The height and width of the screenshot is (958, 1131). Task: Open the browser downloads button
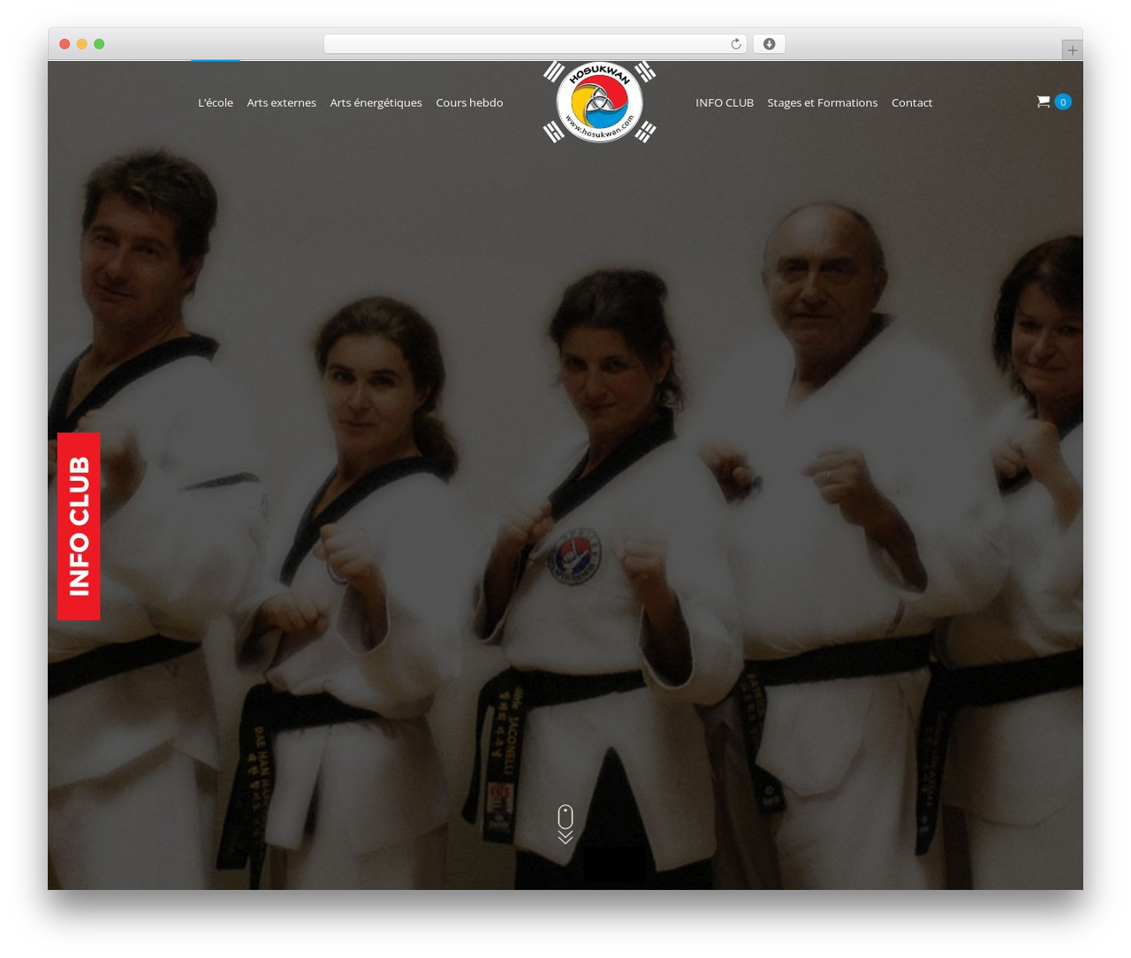click(769, 44)
